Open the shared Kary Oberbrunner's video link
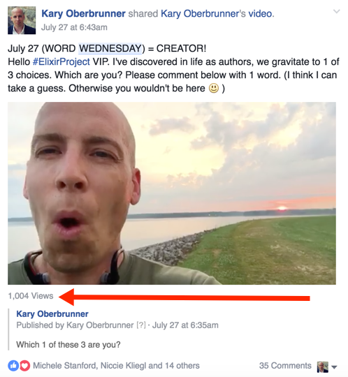This screenshot has height=377, width=348. point(217,13)
